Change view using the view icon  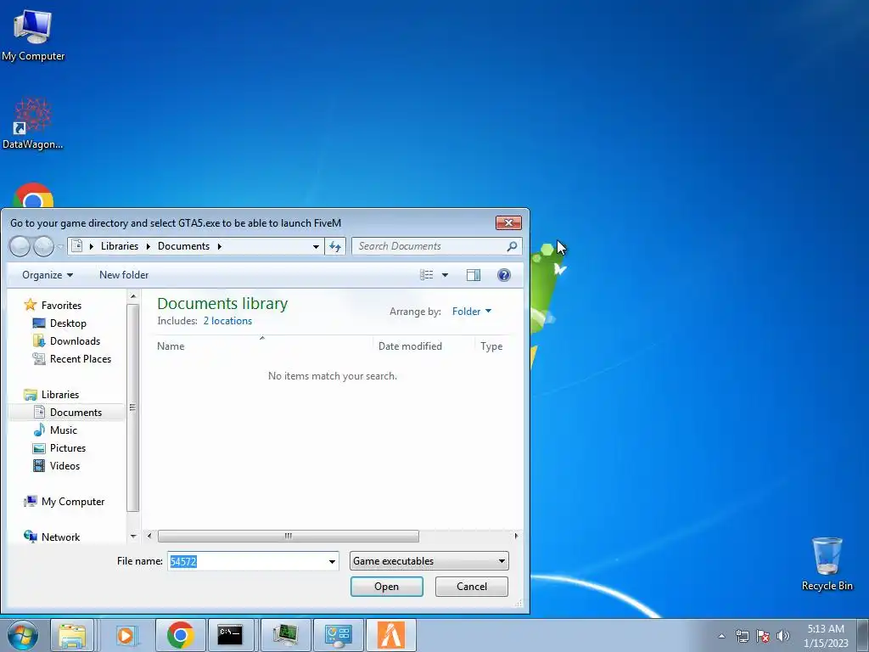426,275
